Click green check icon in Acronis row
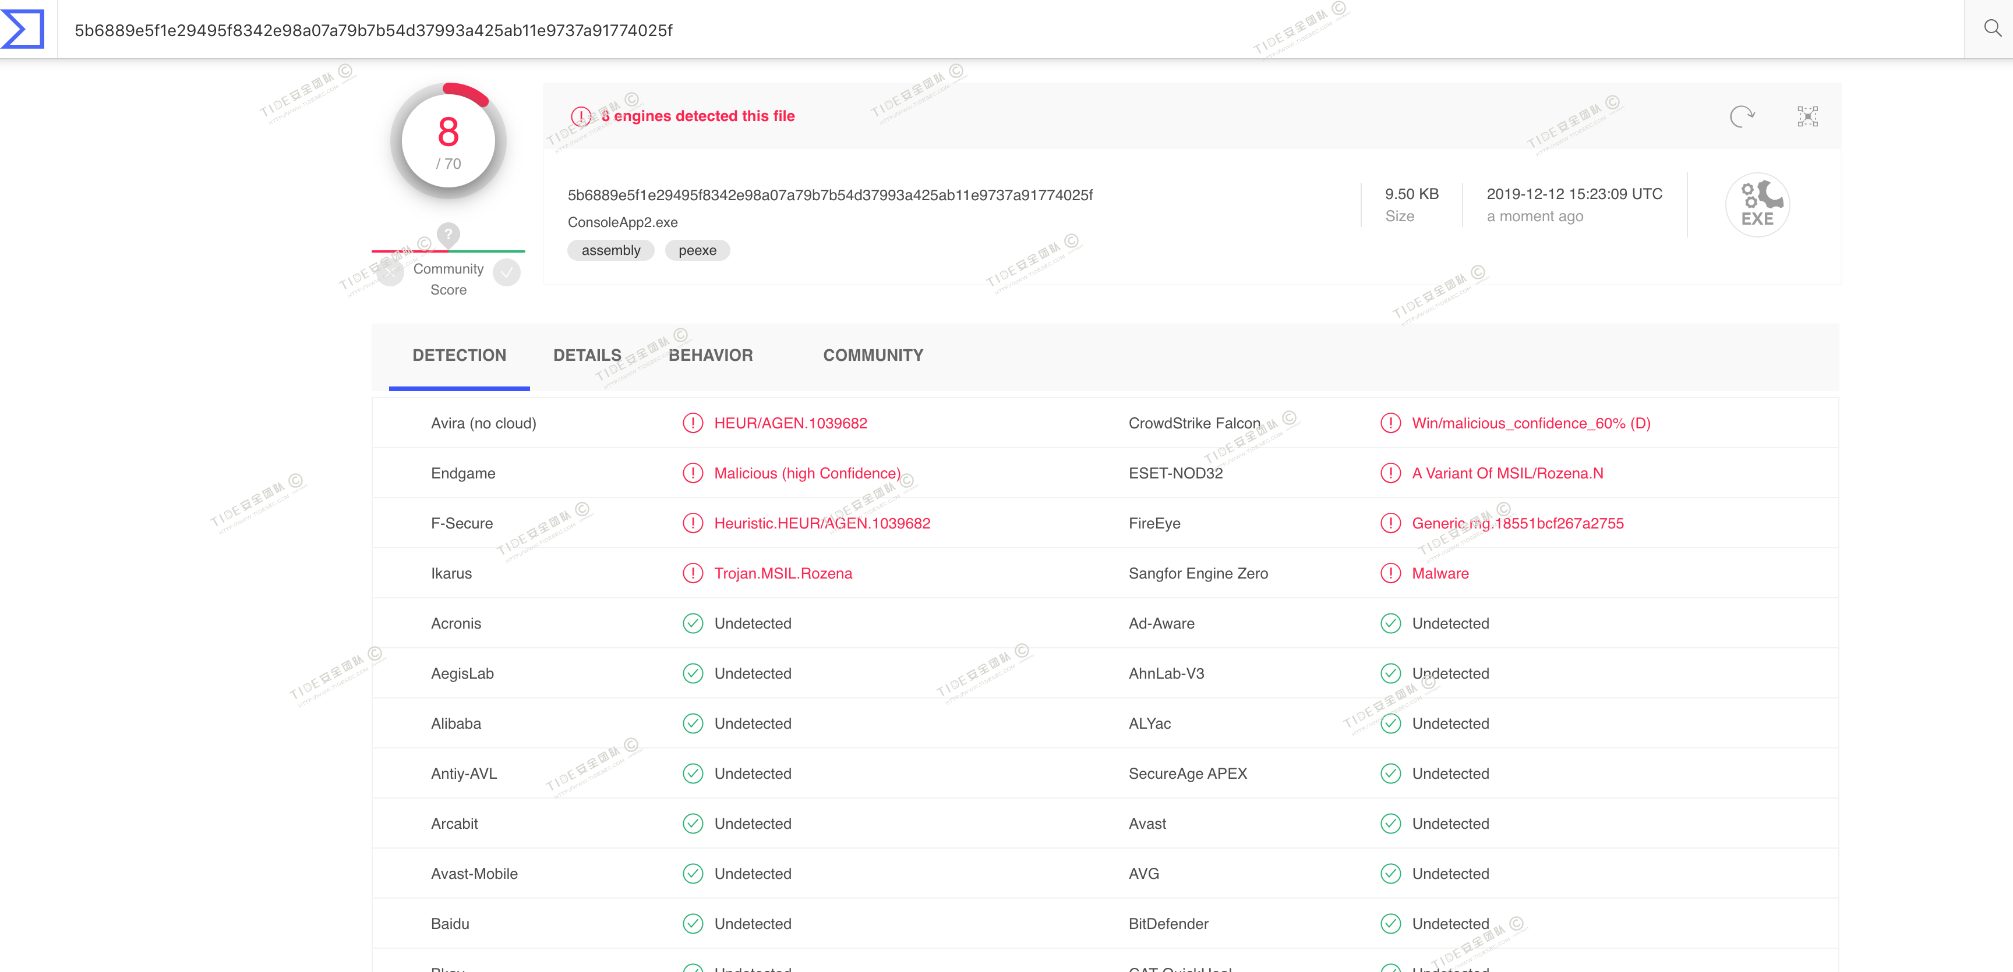Screen dimensions: 2013x972 [693, 623]
